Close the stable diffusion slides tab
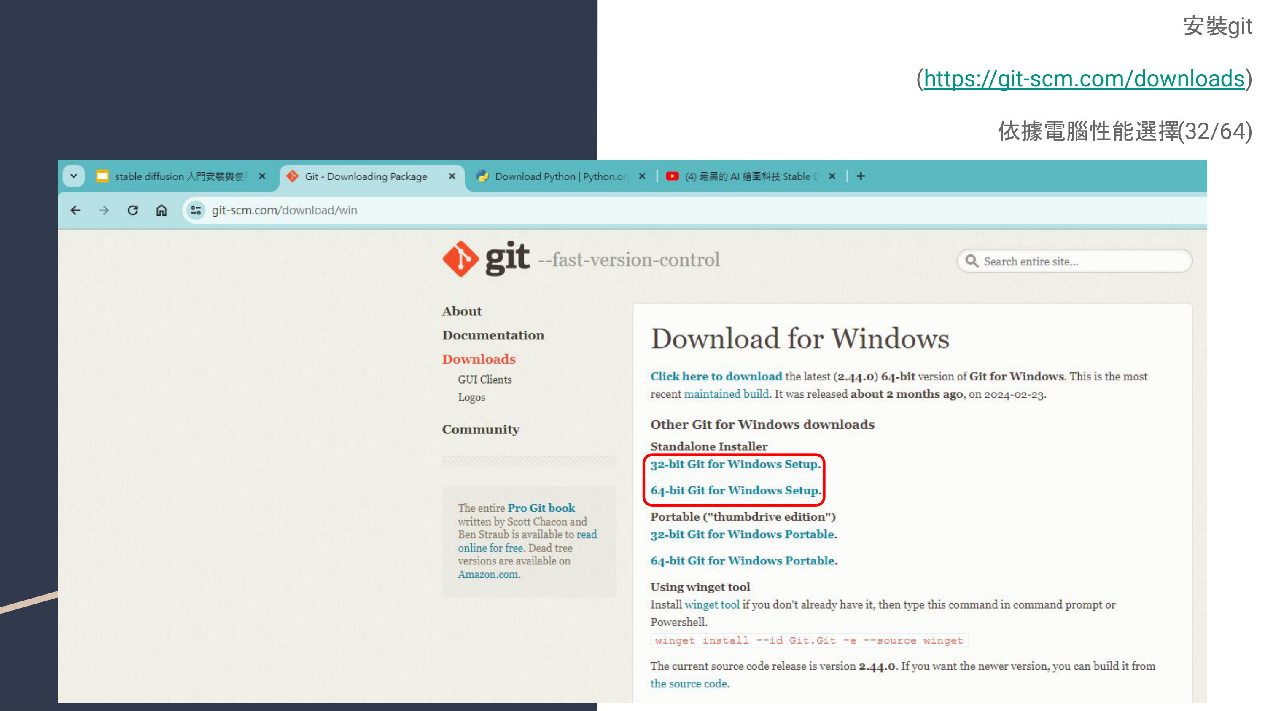The image size is (1265, 711). pos(262,176)
